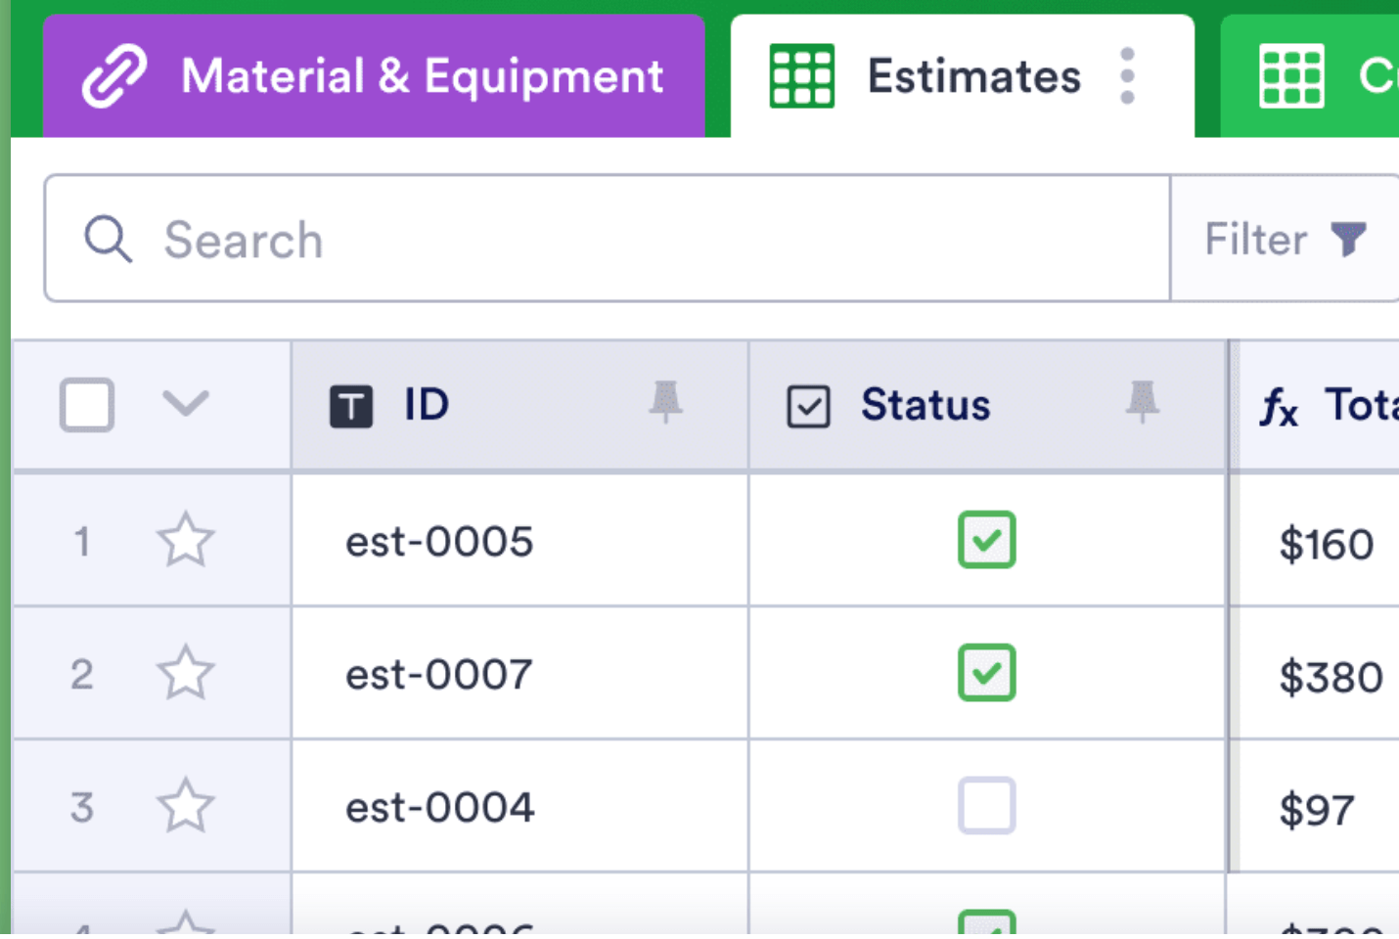Open the Estimates tab three-dot menu
1399x939 pixels.
[x=1127, y=76]
